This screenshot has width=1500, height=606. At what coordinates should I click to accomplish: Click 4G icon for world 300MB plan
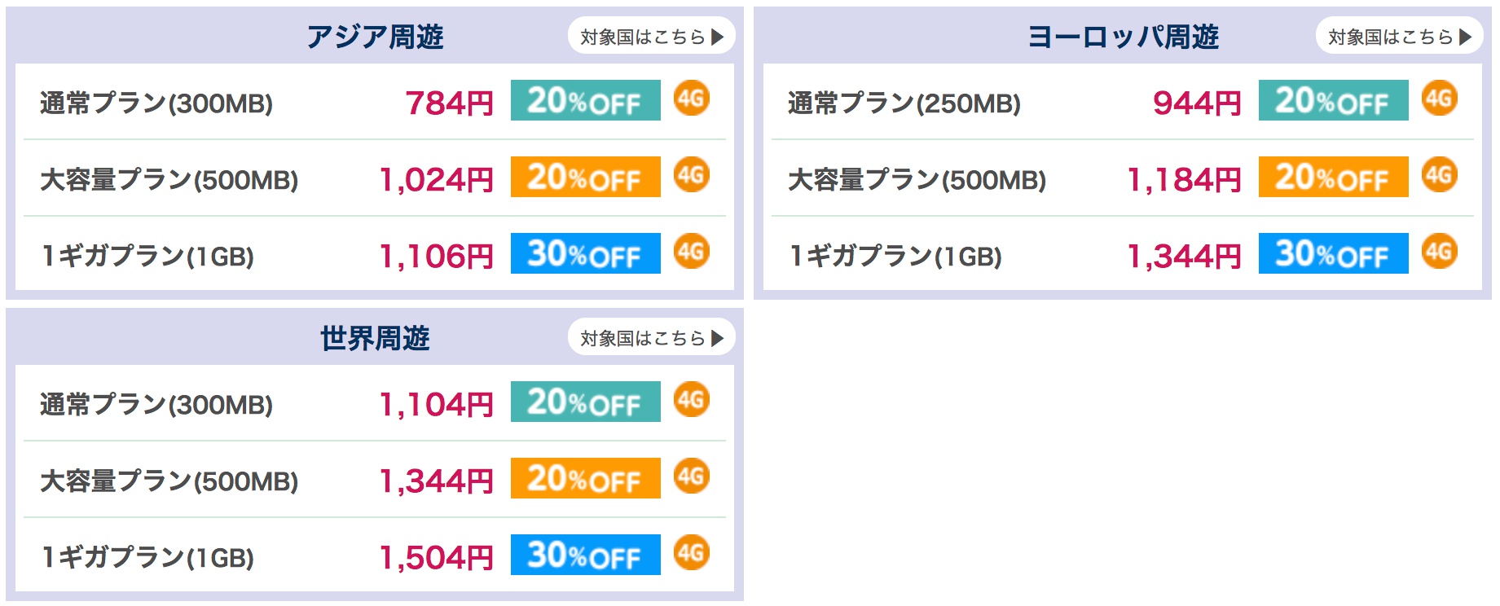pyautogui.click(x=692, y=400)
